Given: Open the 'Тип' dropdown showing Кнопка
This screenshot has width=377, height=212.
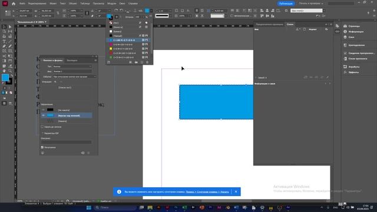Looking at the screenshot, I should pyautogui.click(x=72, y=67).
